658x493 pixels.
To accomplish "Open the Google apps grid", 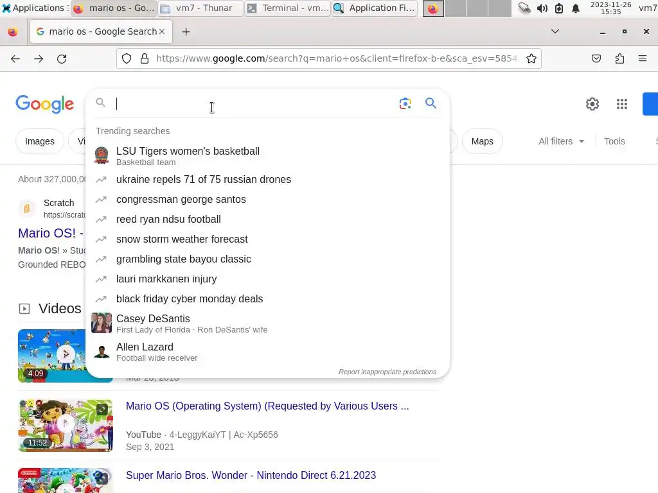I will tap(622, 104).
